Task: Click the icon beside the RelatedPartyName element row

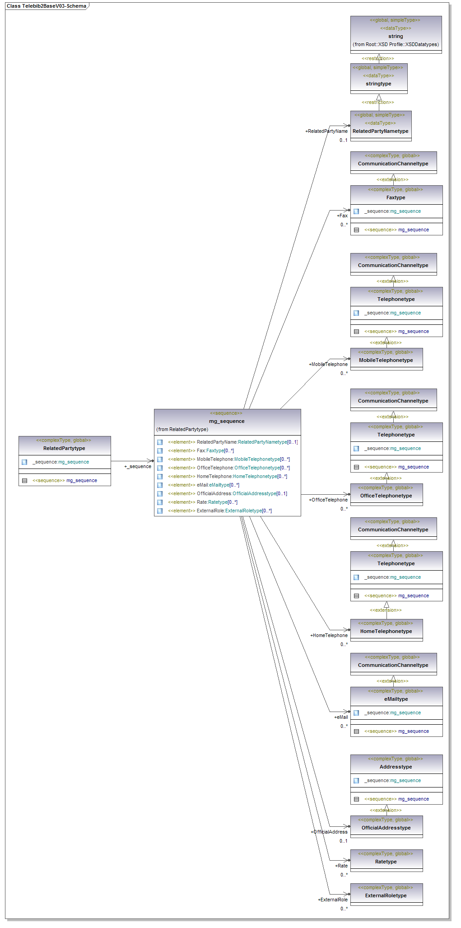Action: 160,442
